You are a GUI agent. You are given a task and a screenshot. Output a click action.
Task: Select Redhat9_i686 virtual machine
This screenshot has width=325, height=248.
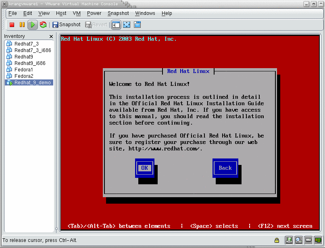pos(30,63)
